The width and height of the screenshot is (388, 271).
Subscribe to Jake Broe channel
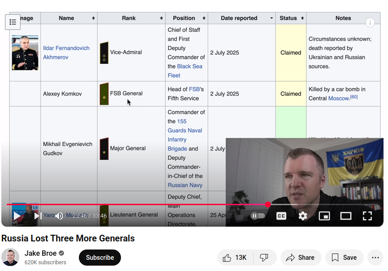tap(100, 258)
